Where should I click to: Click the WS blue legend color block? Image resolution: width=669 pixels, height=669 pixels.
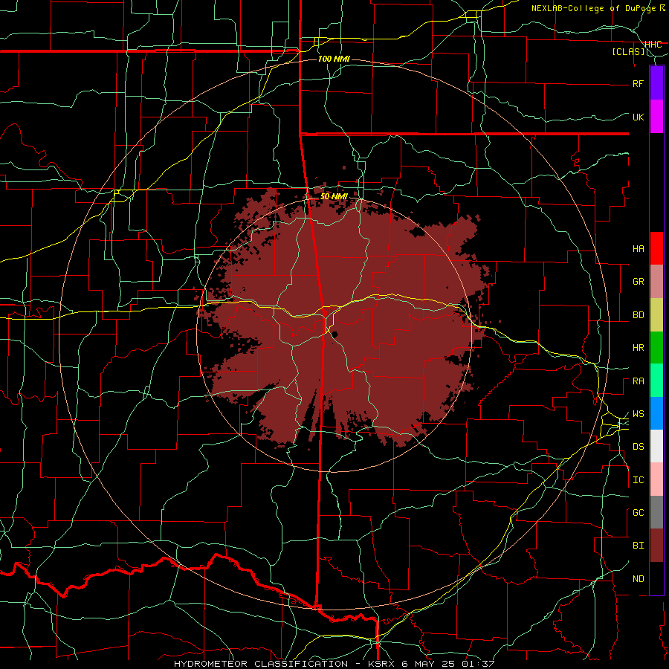click(x=656, y=413)
